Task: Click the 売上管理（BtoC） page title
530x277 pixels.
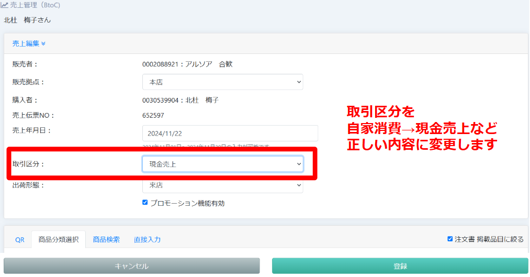Action: [35, 5]
